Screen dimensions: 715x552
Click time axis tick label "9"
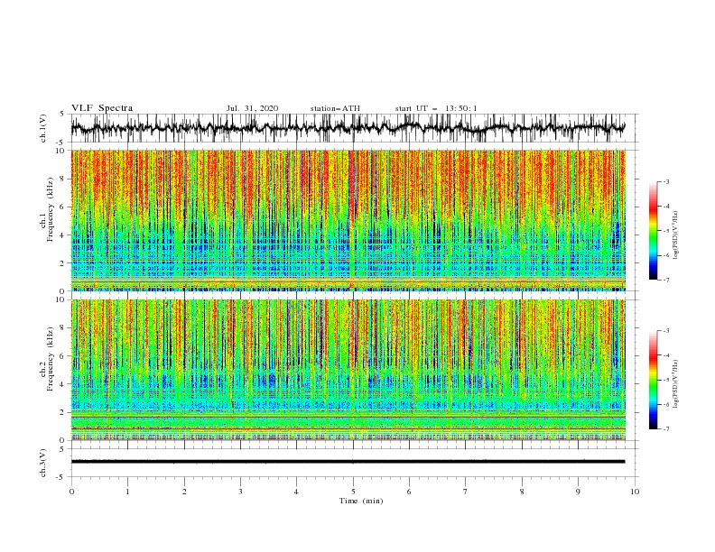578,492
